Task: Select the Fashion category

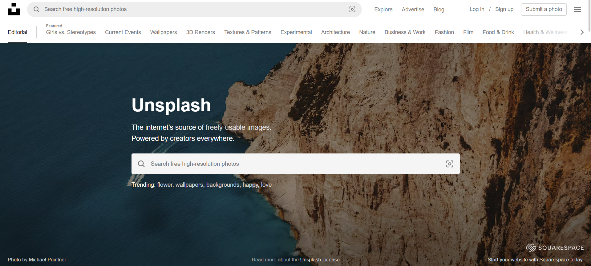Action: 444,32
